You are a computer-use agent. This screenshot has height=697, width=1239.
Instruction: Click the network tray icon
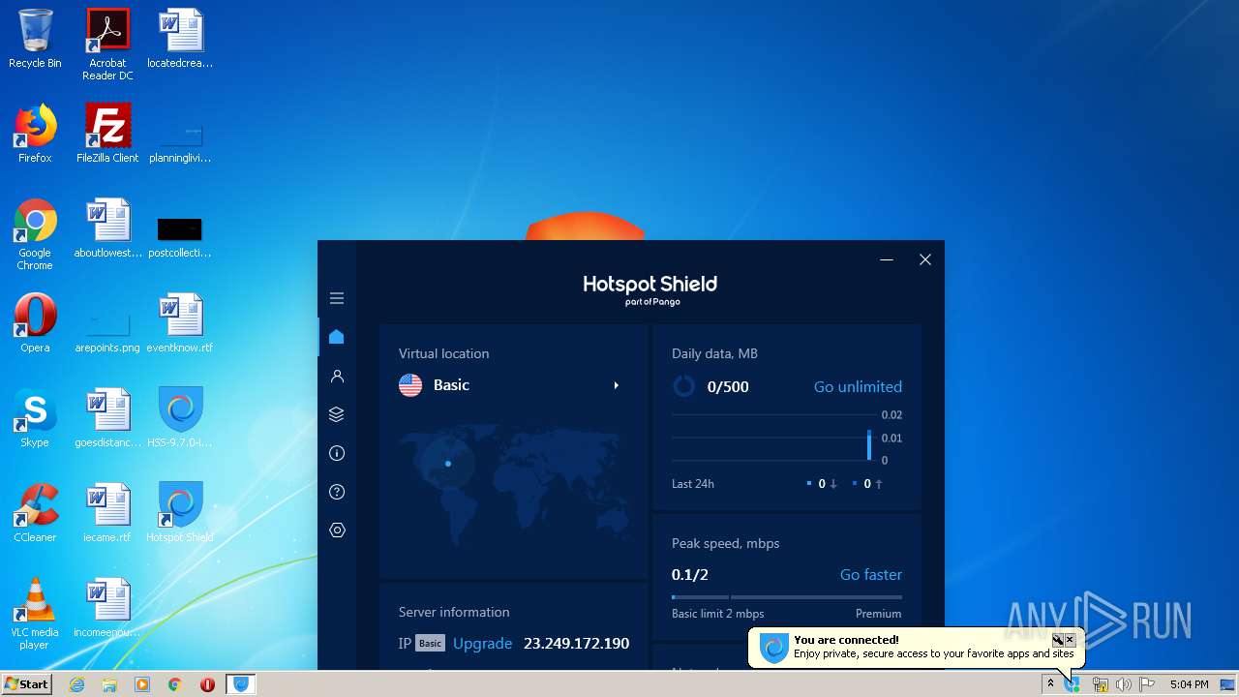(1100, 684)
